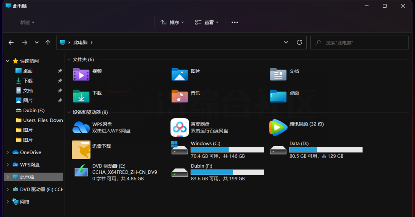Viewport: 415px width, 217px height.
Task: Select the Data (D:) drive icon
Action: 278,150
